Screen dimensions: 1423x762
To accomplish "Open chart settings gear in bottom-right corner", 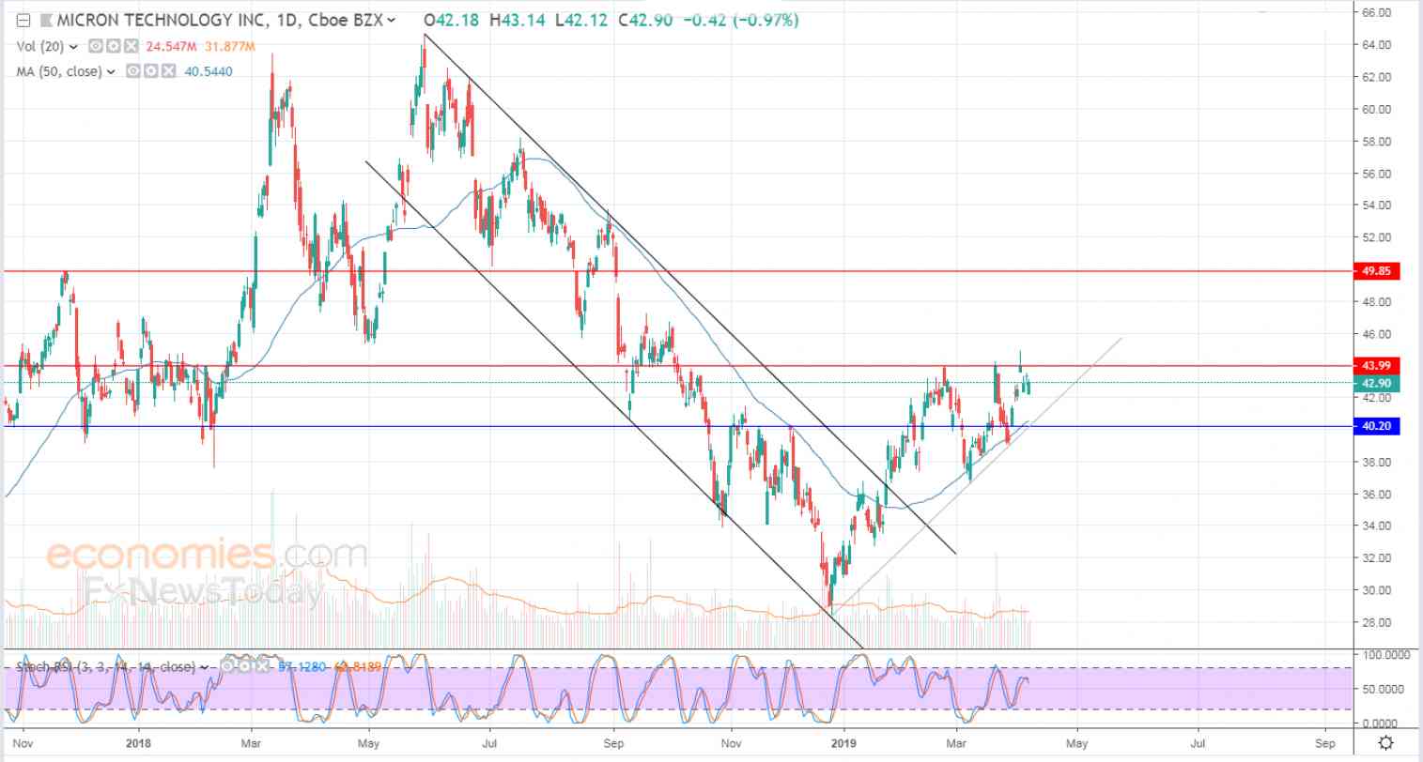I will tap(1386, 743).
